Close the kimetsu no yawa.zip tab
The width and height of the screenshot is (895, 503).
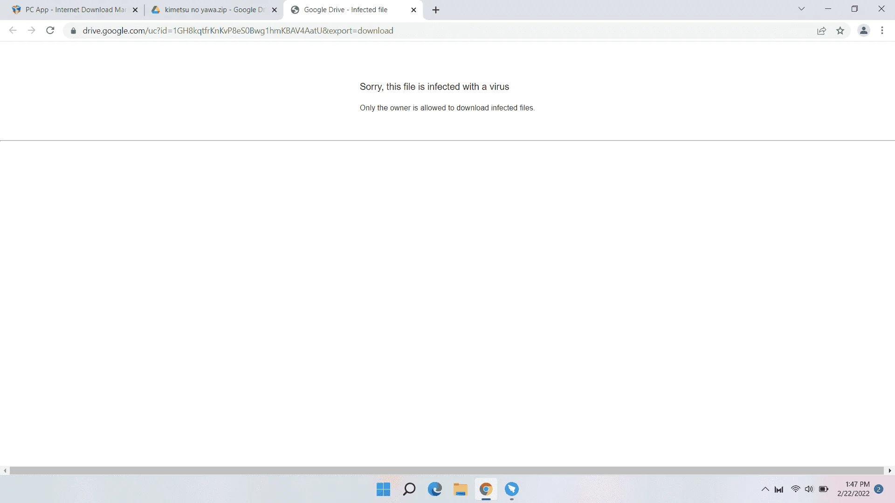(275, 10)
